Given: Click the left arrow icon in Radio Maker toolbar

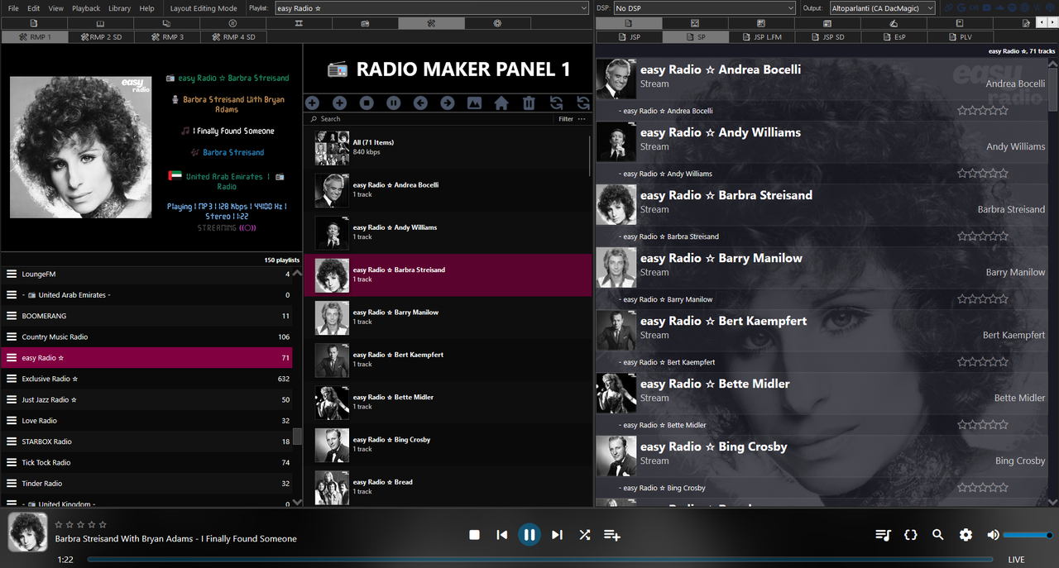Looking at the screenshot, I should point(420,103).
